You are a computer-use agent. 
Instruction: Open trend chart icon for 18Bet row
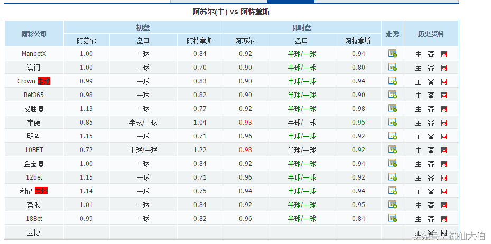[x=392, y=218]
